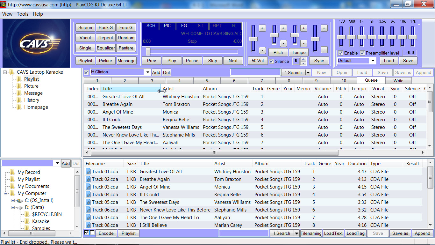Screen dimensions: 435x245
Task: Open the folder path dropdown above My Record
Action: (x=57, y=163)
